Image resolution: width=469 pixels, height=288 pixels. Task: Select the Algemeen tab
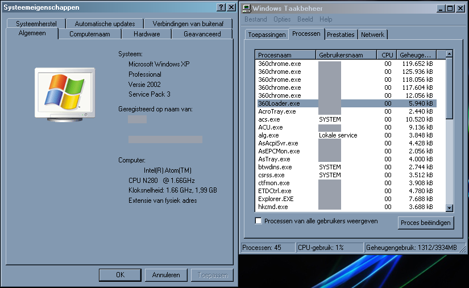[32, 33]
